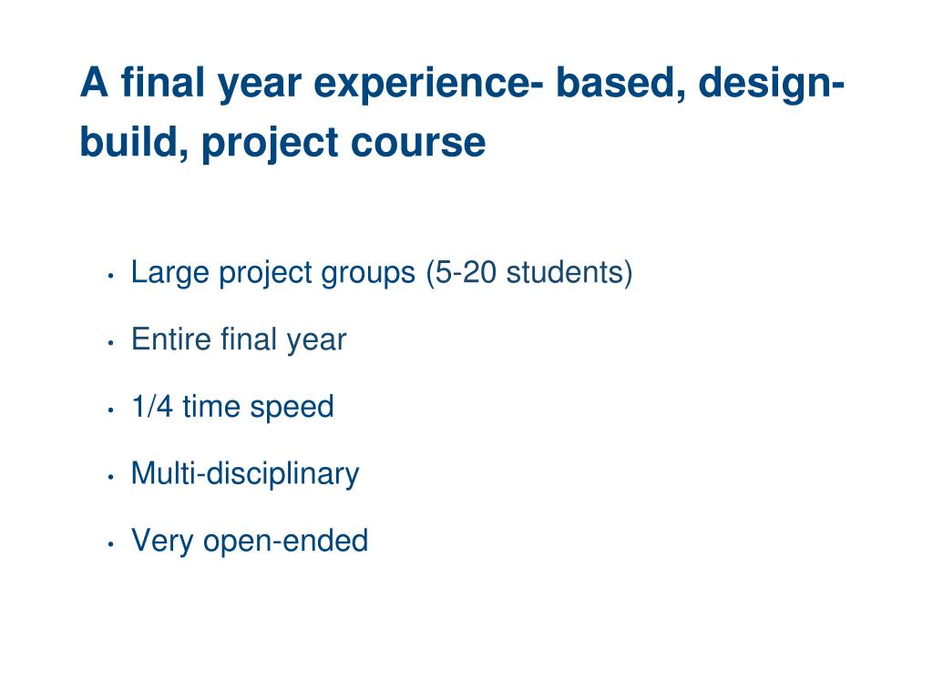Viewport: 933px width, 699px height.
Task: Select the '1/4 time speed' bullet text
Action: click(232, 406)
